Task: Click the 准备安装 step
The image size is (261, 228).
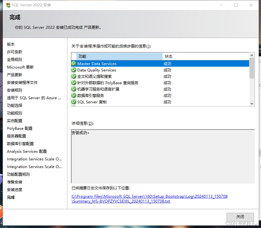Action: (x=15, y=182)
